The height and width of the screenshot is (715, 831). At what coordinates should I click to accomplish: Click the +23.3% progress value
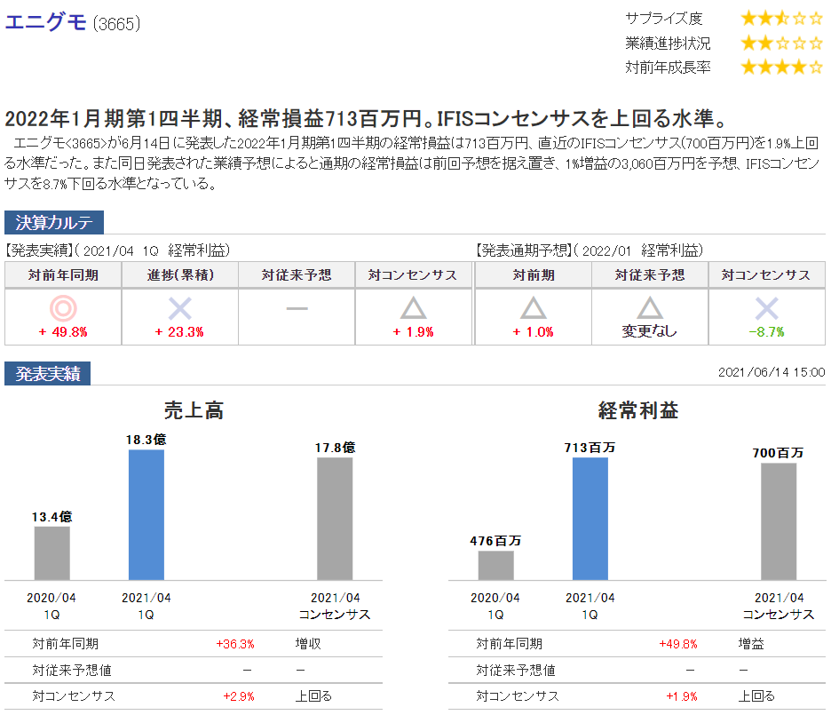(x=179, y=332)
